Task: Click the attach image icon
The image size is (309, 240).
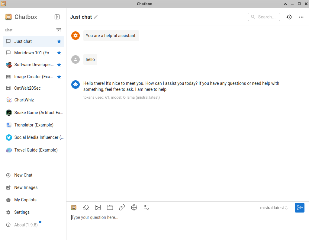Action: click(x=98, y=207)
